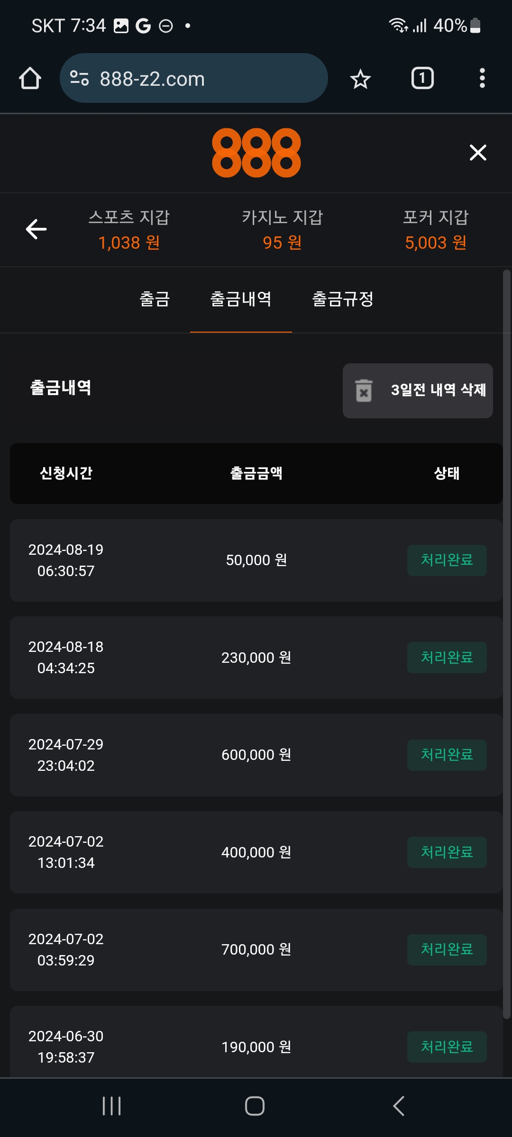Tap the trash can delete icon
This screenshot has width=512, height=1137.
pyautogui.click(x=364, y=391)
